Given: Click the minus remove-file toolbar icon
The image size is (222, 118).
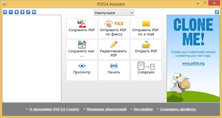Looking at the screenshot, I should [x=11, y=12].
